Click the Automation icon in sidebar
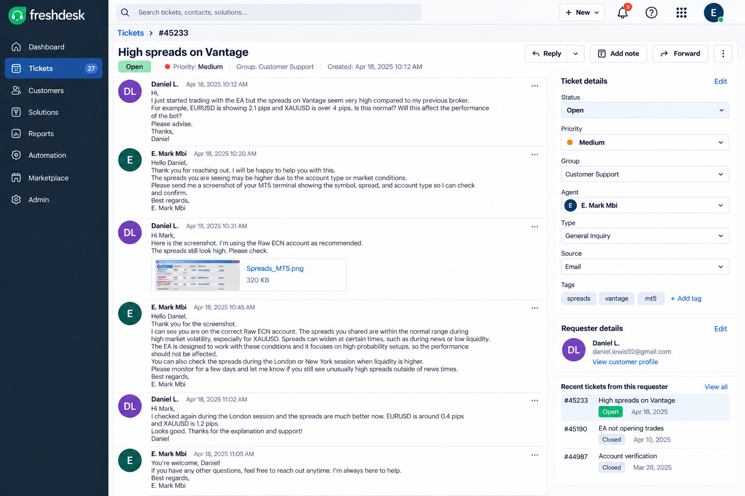The image size is (745, 496). coord(16,155)
